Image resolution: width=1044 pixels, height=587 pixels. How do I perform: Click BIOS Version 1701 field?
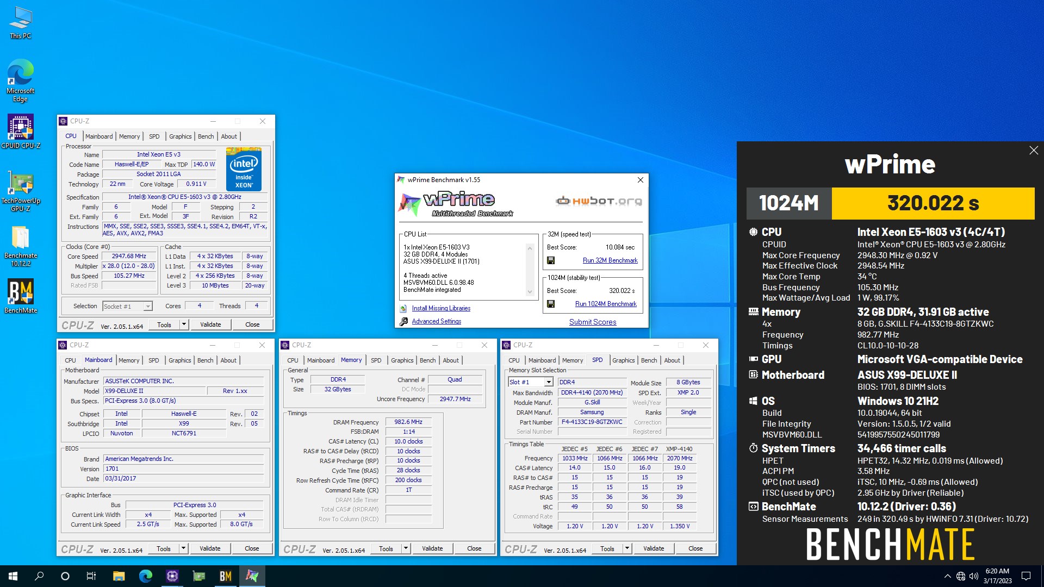point(184,469)
